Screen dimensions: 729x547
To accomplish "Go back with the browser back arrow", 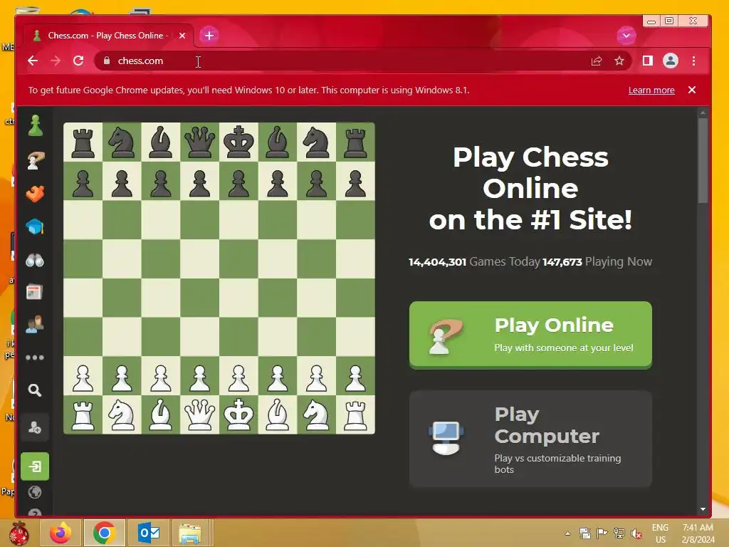I will 33,61.
